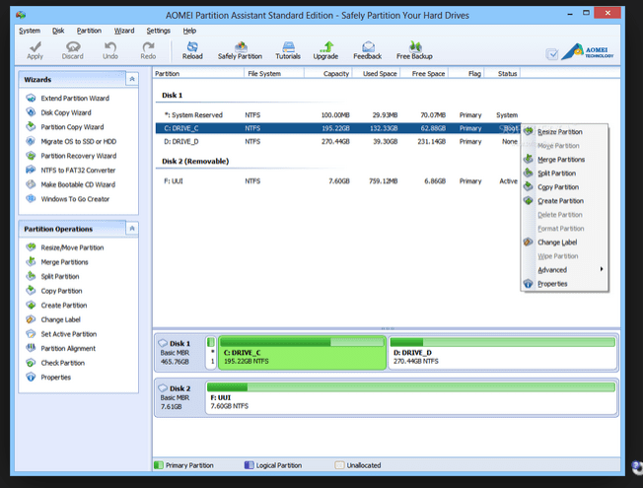Launch Partition Copy Wizard

65,127
